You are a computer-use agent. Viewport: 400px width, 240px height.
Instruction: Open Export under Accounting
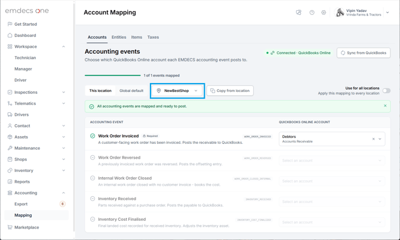pyautogui.click(x=21, y=204)
